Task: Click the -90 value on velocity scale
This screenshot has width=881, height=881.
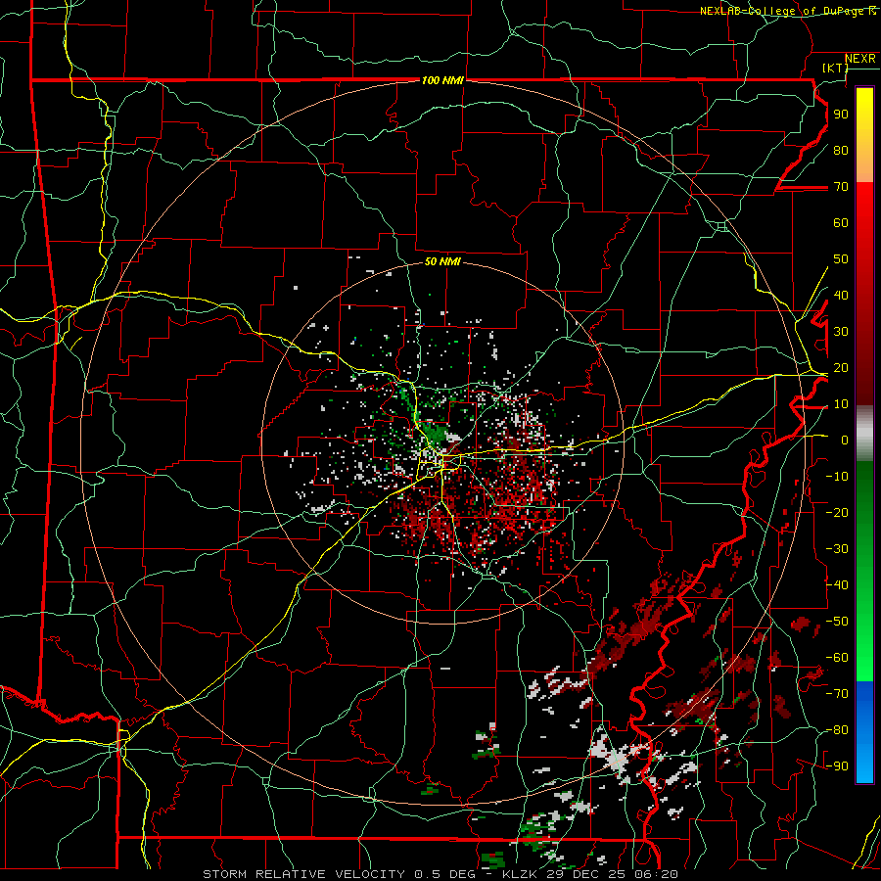Action: pos(837,766)
